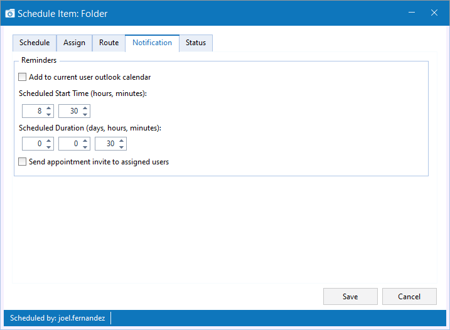This screenshot has height=330, width=450.
Task: Open the Assign tab
Action: 74,43
